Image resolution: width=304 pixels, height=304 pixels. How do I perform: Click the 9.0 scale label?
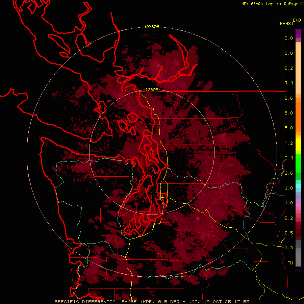click(x=289, y=53)
